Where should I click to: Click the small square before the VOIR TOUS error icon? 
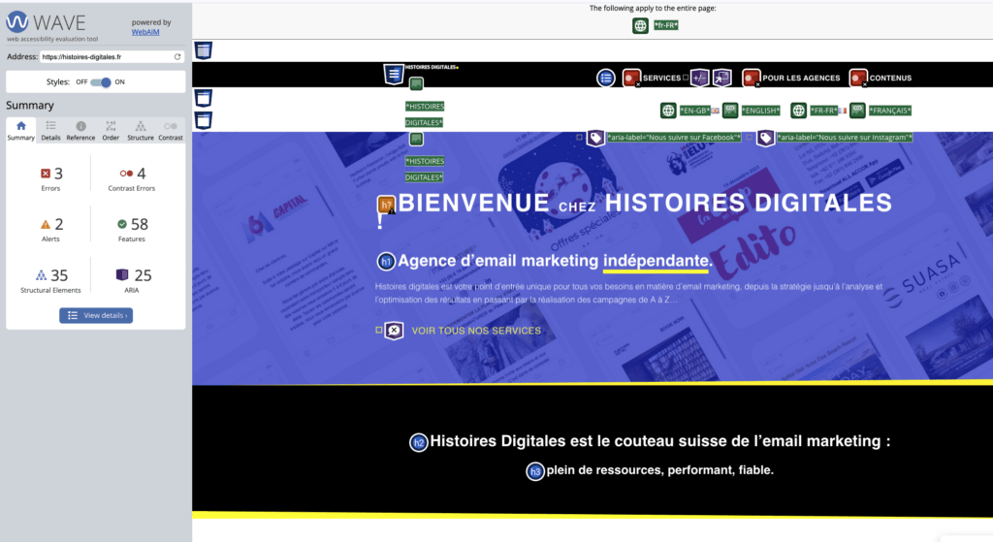click(379, 330)
